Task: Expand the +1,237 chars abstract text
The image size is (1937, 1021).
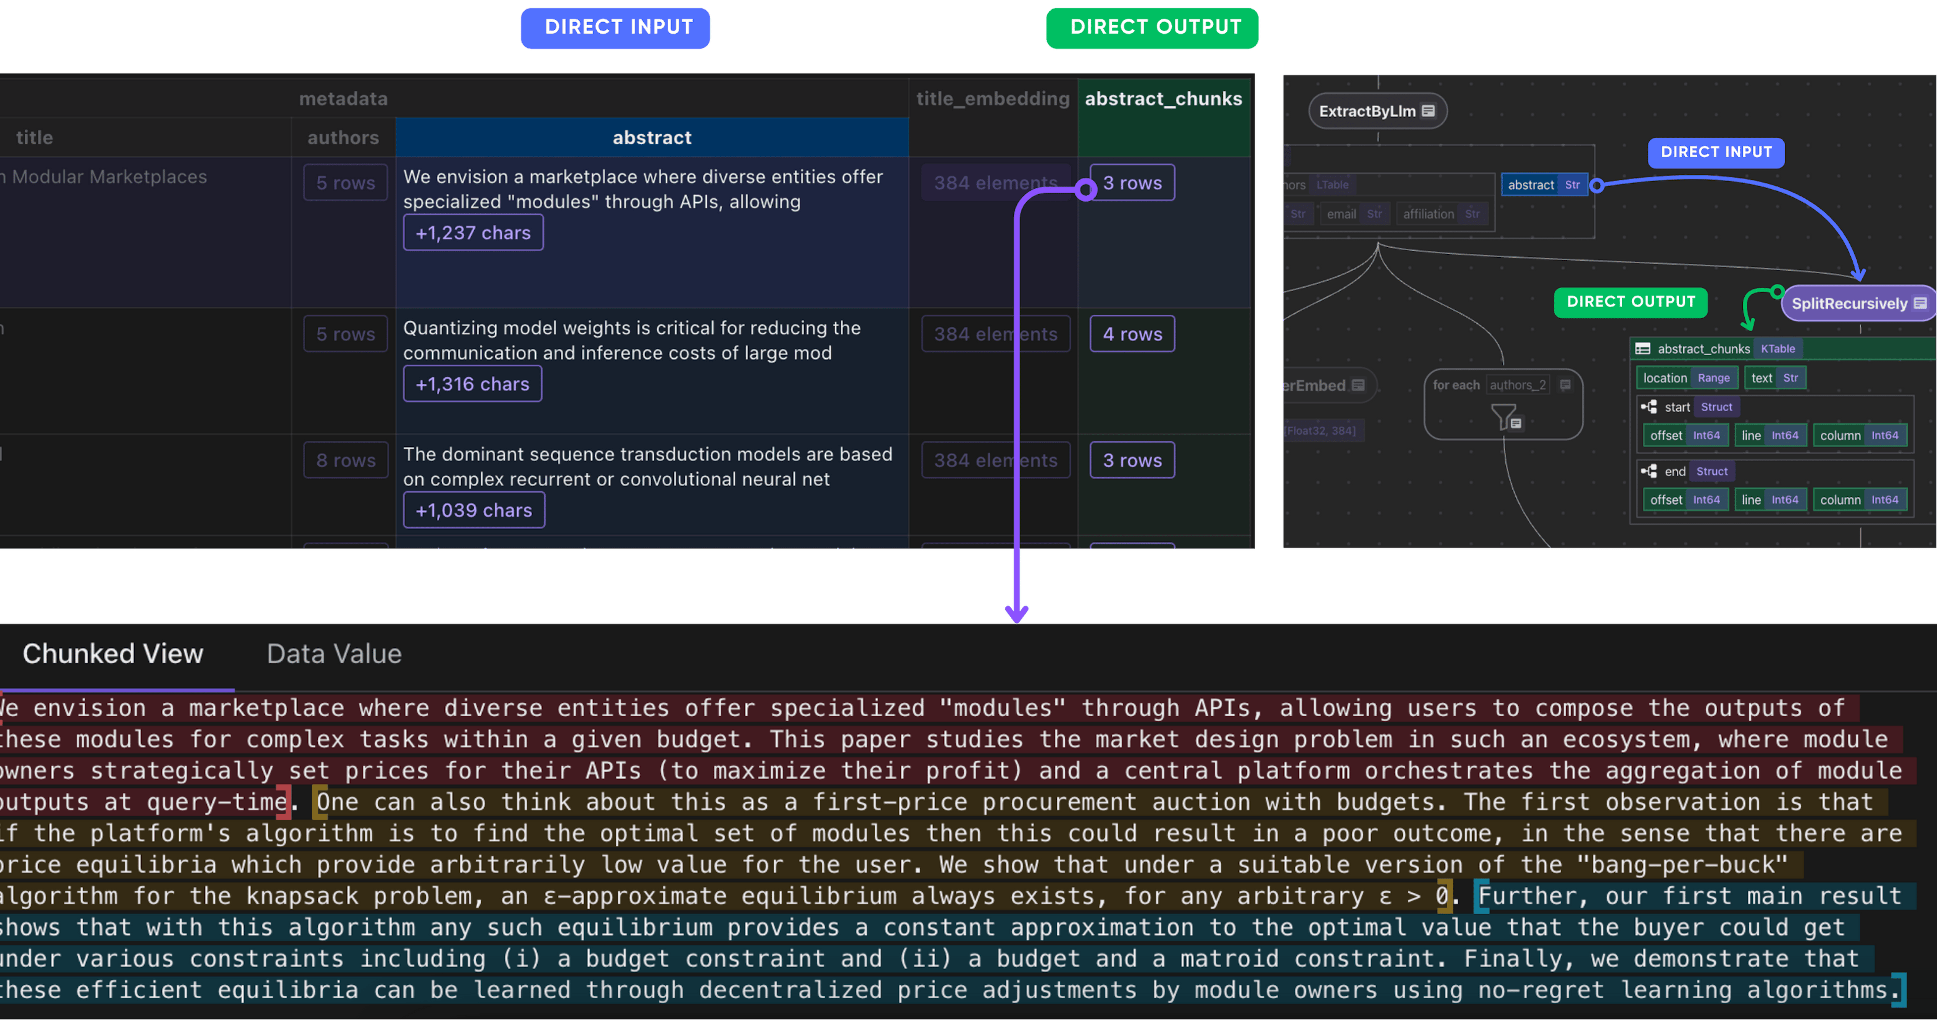Action: pyautogui.click(x=473, y=233)
